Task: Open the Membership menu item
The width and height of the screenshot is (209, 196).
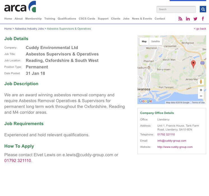Action: pos(33,19)
